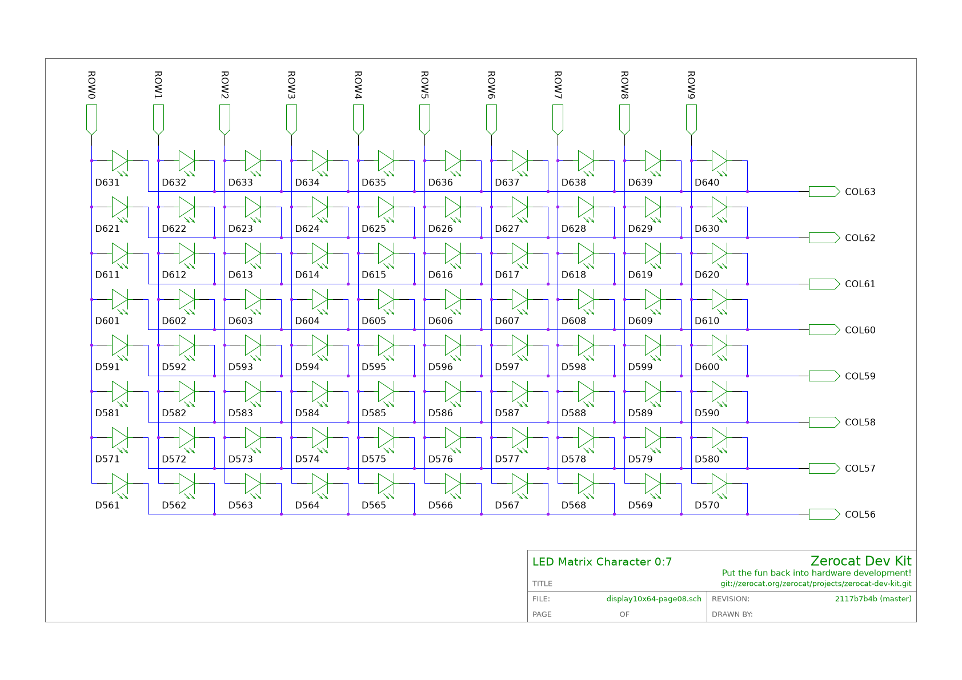The image size is (962, 680).
Task: Select the LED Matrix Character 0:7 title
Action: pyautogui.click(x=602, y=562)
